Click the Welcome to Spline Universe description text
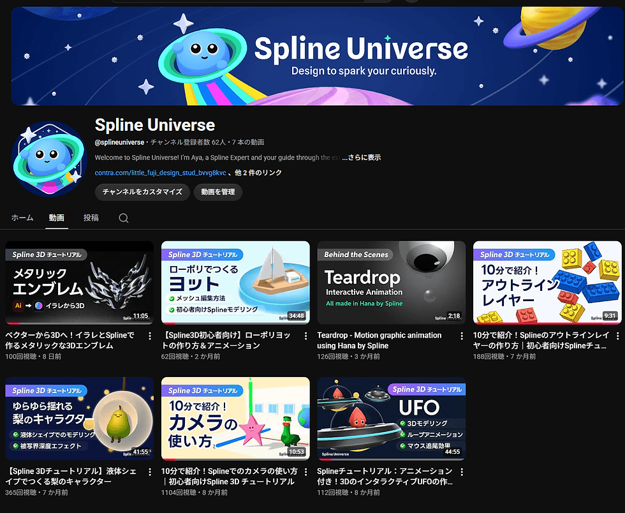Screen dimensions: 625x513 coord(217,158)
